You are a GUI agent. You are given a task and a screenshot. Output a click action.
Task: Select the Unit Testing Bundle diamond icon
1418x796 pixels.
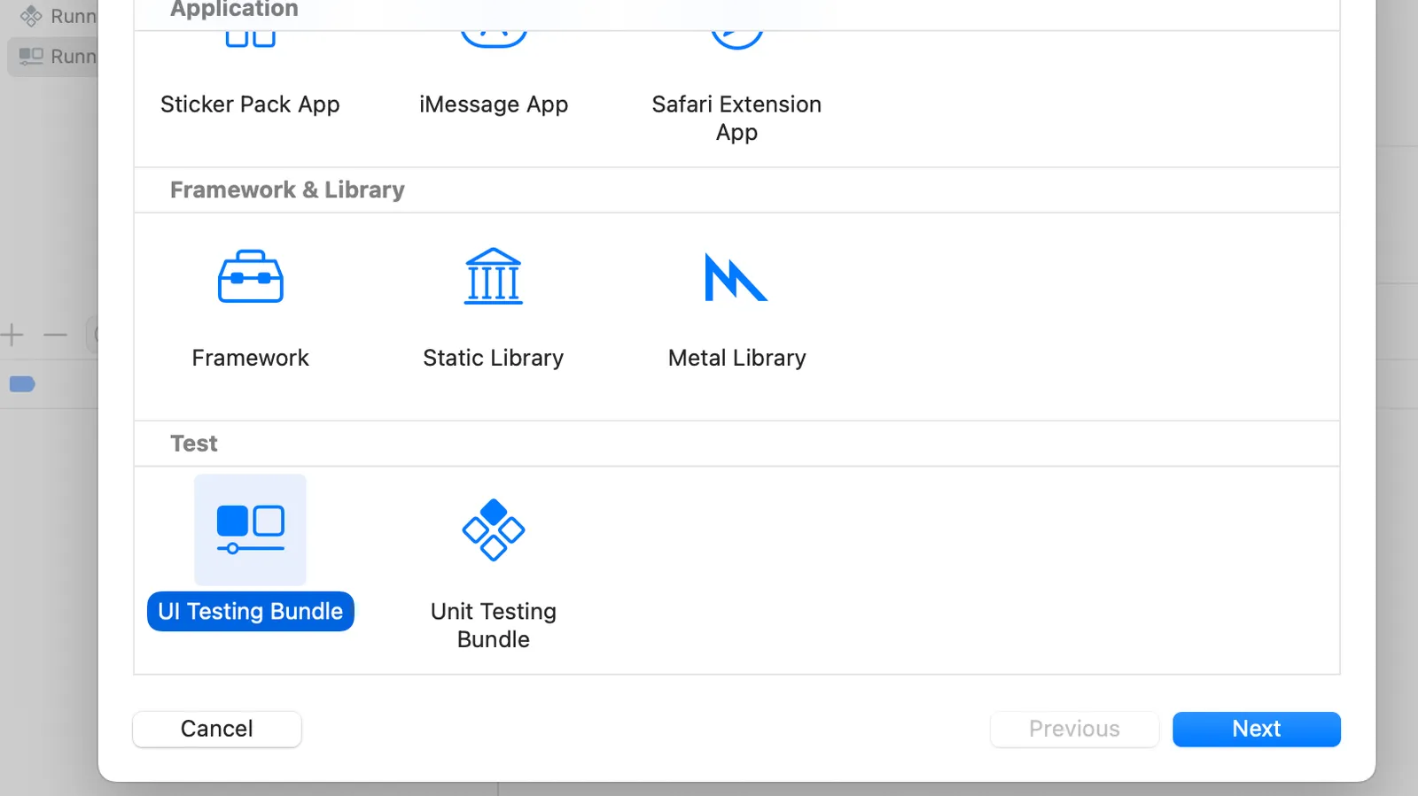493,529
